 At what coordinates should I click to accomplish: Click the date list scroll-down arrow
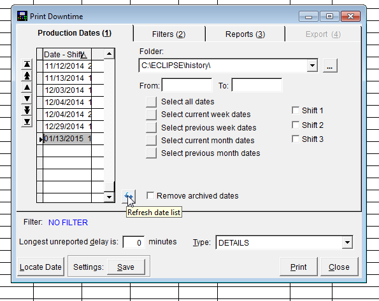tap(109, 197)
